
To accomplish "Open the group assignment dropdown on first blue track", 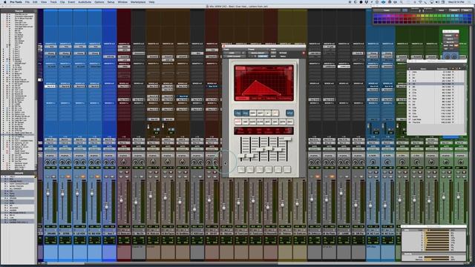I will pos(50,155).
